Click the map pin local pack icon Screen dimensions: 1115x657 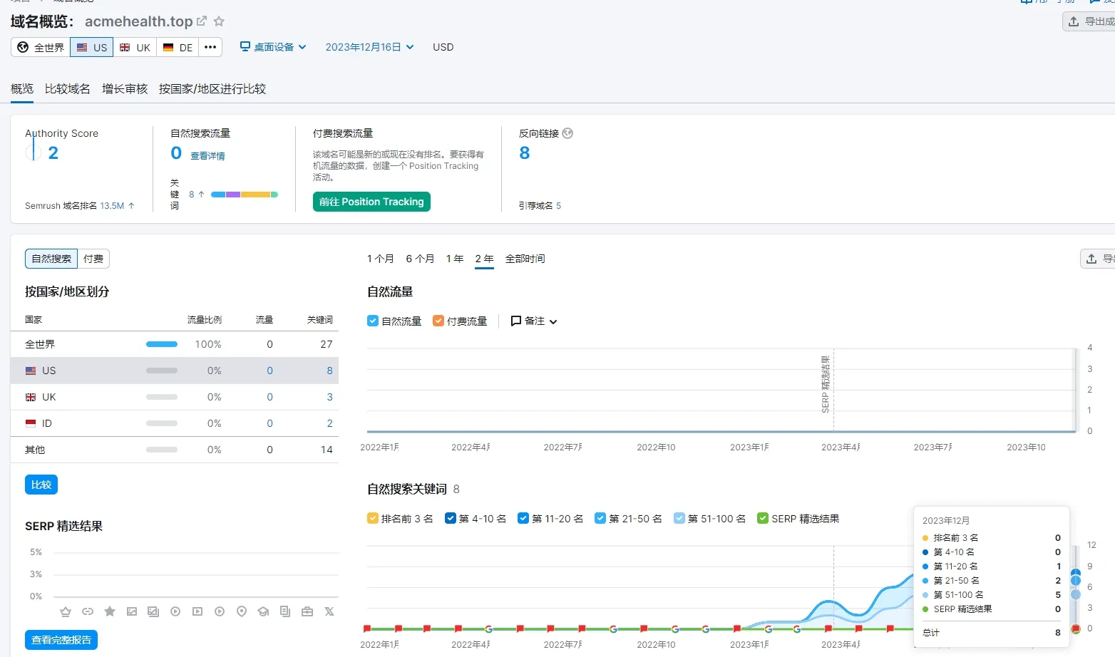pyautogui.click(x=242, y=611)
